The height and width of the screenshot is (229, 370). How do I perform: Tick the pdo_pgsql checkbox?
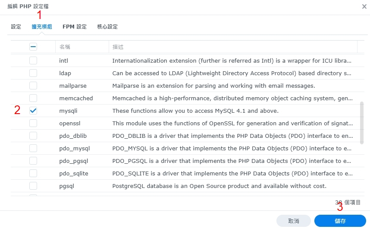point(33,161)
